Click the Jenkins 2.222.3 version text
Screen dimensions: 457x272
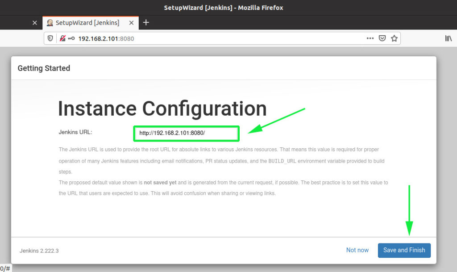pyautogui.click(x=39, y=251)
